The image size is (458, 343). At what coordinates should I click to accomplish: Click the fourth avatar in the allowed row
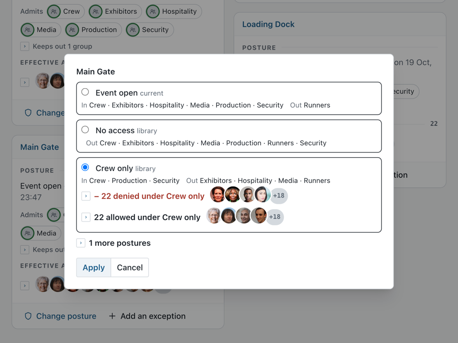[x=258, y=216]
